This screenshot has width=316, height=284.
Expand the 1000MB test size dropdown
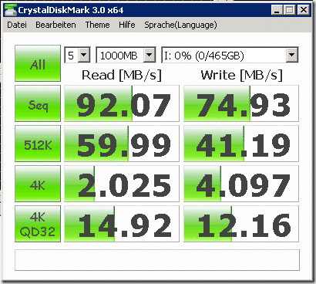[x=126, y=55]
